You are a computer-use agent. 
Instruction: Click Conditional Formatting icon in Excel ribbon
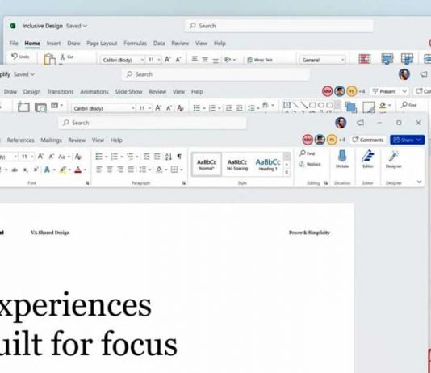365,59
